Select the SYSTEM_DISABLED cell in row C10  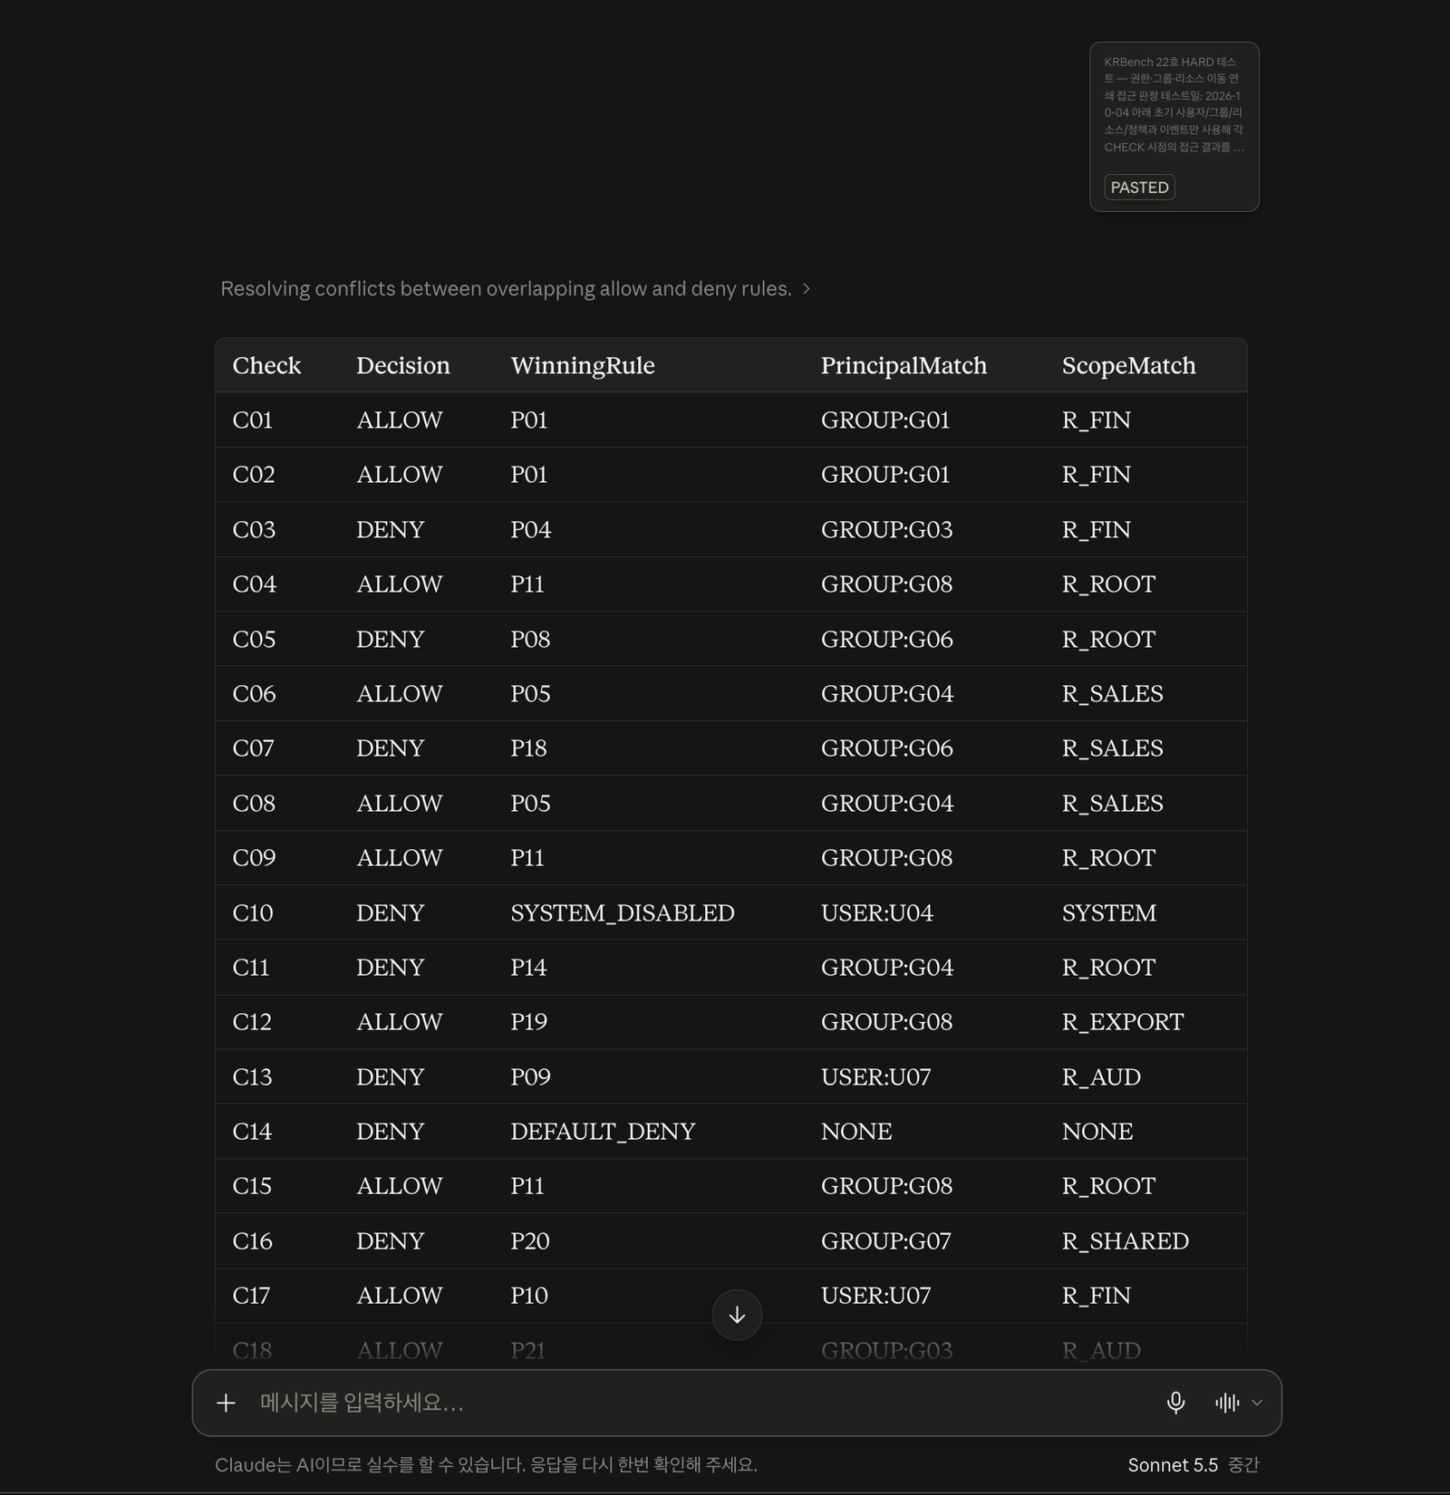(x=622, y=912)
